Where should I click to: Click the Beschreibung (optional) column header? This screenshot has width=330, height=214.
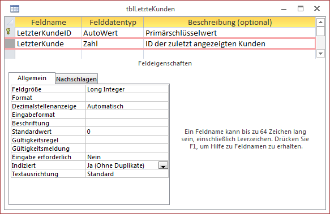click(x=230, y=22)
